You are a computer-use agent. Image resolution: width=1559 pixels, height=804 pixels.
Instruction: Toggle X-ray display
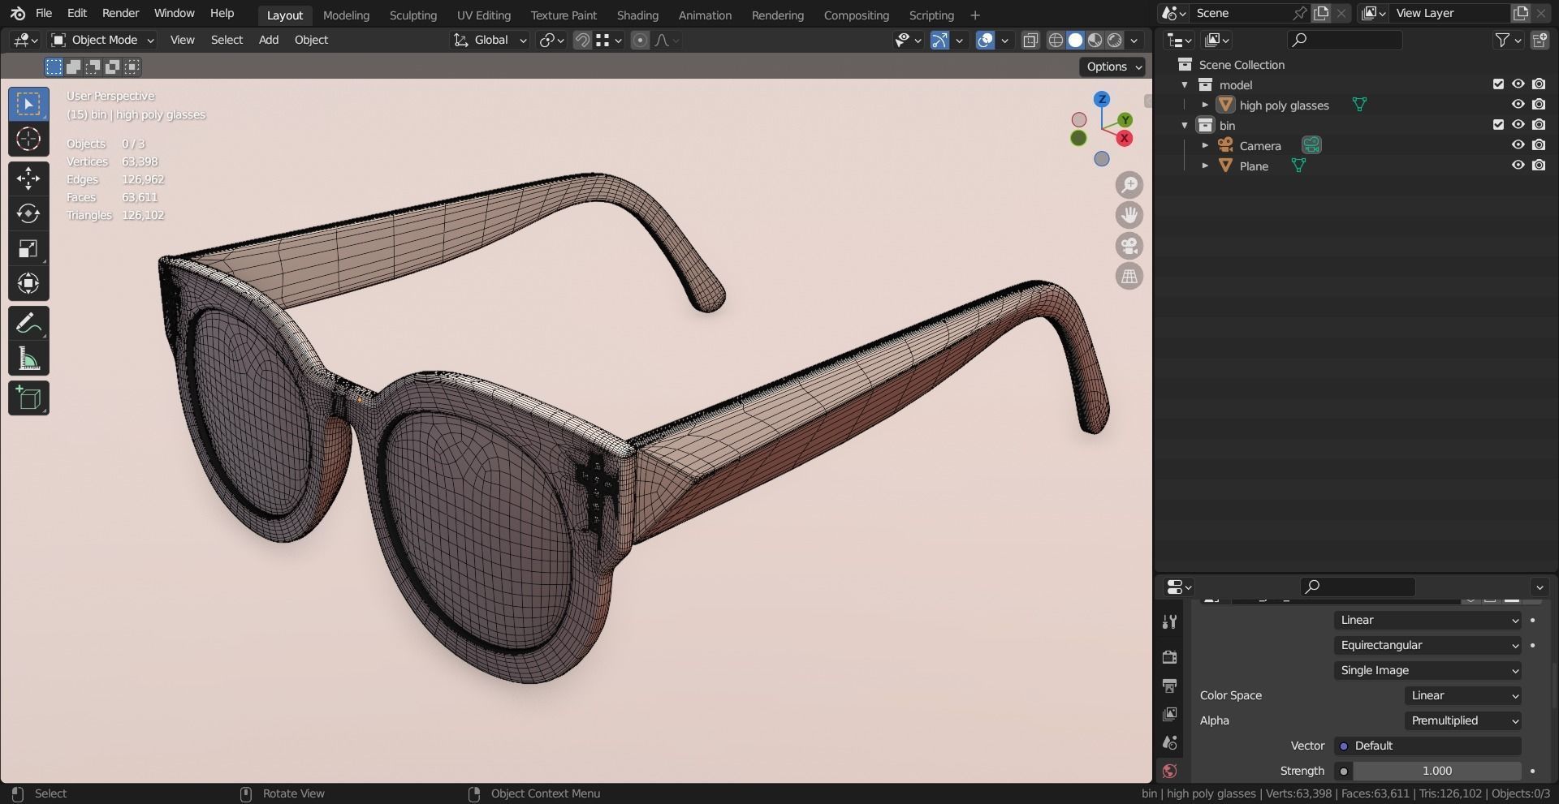click(1030, 40)
